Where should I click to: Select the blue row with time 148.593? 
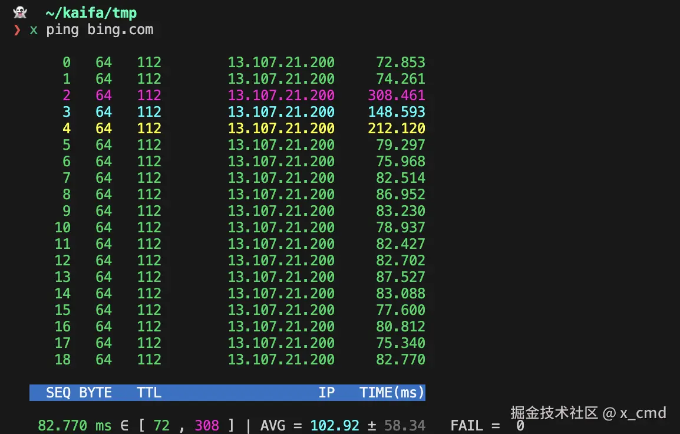236,111
